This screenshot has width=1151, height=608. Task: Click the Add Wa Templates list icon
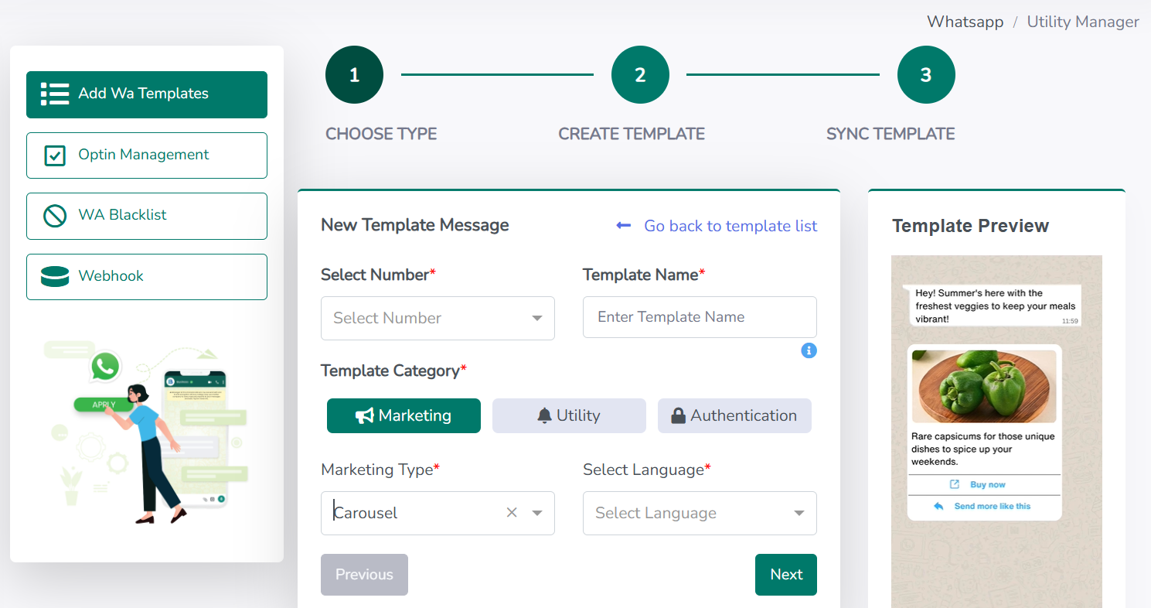coord(55,94)
